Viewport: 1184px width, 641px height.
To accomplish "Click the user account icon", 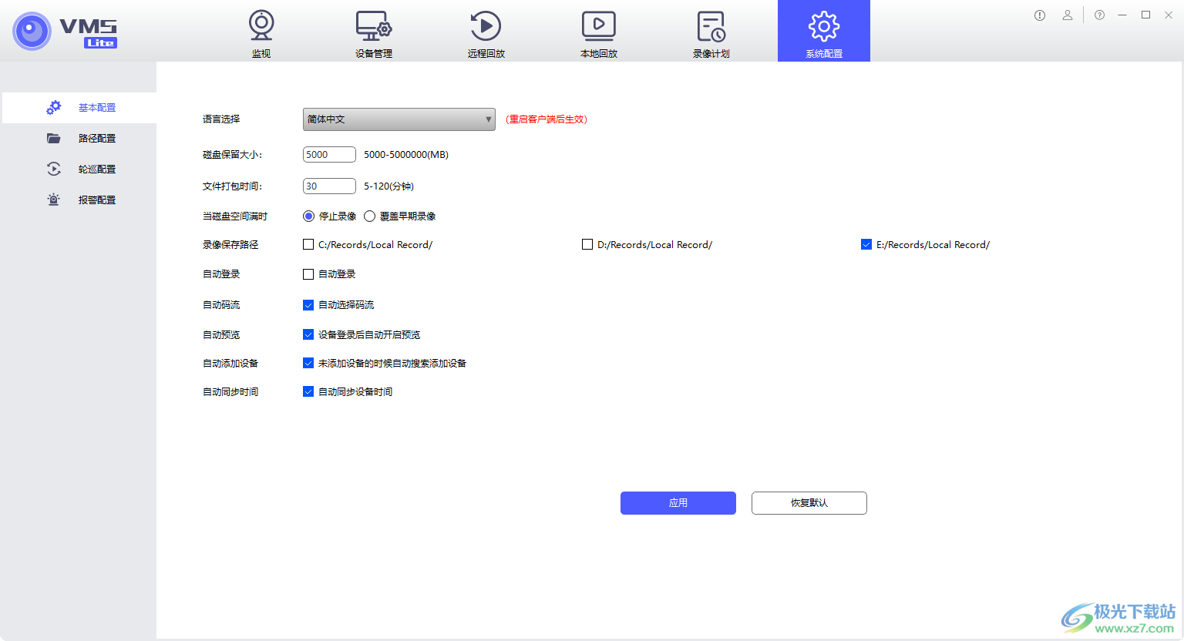I will [1068, 15].
